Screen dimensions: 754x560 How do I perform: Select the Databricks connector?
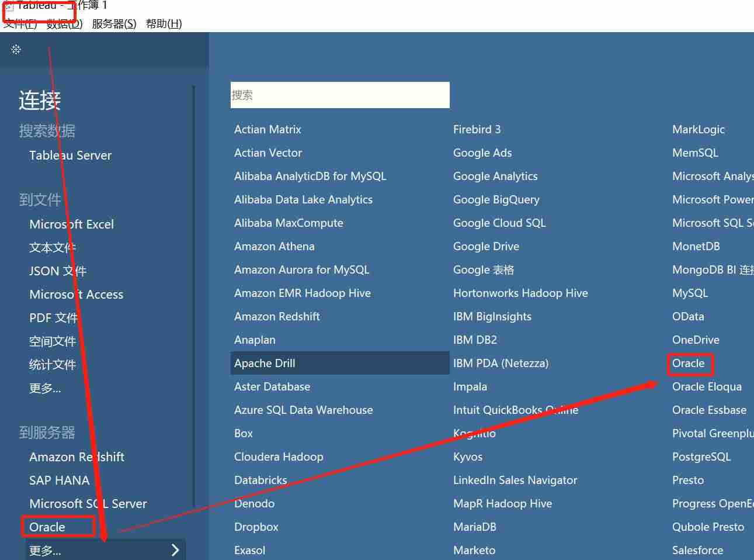point(260,480)
